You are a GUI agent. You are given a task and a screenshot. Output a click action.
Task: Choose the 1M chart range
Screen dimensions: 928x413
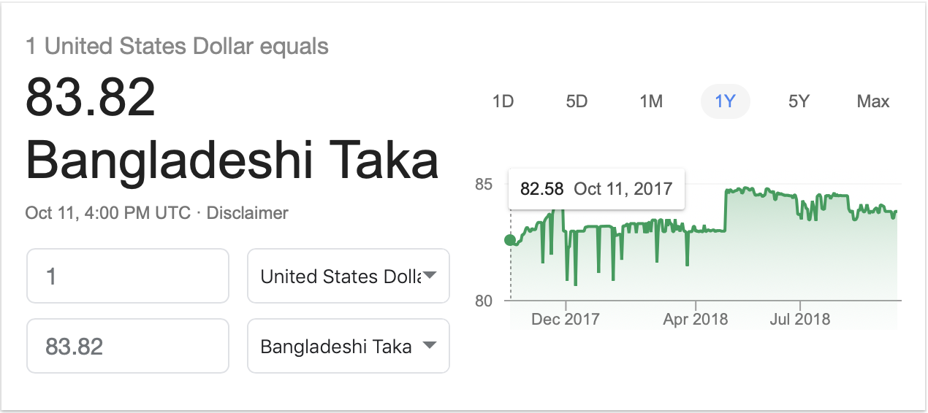pyautogui.click(x=651, y=101)
